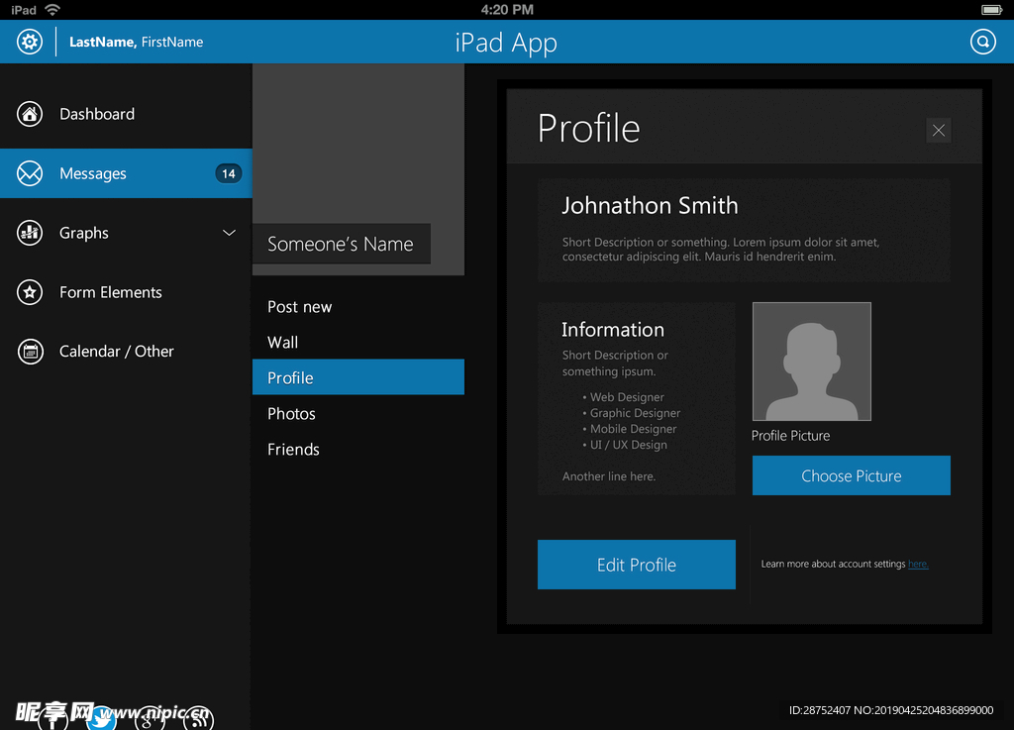Click the Choose Picture button

pos(851,475)
